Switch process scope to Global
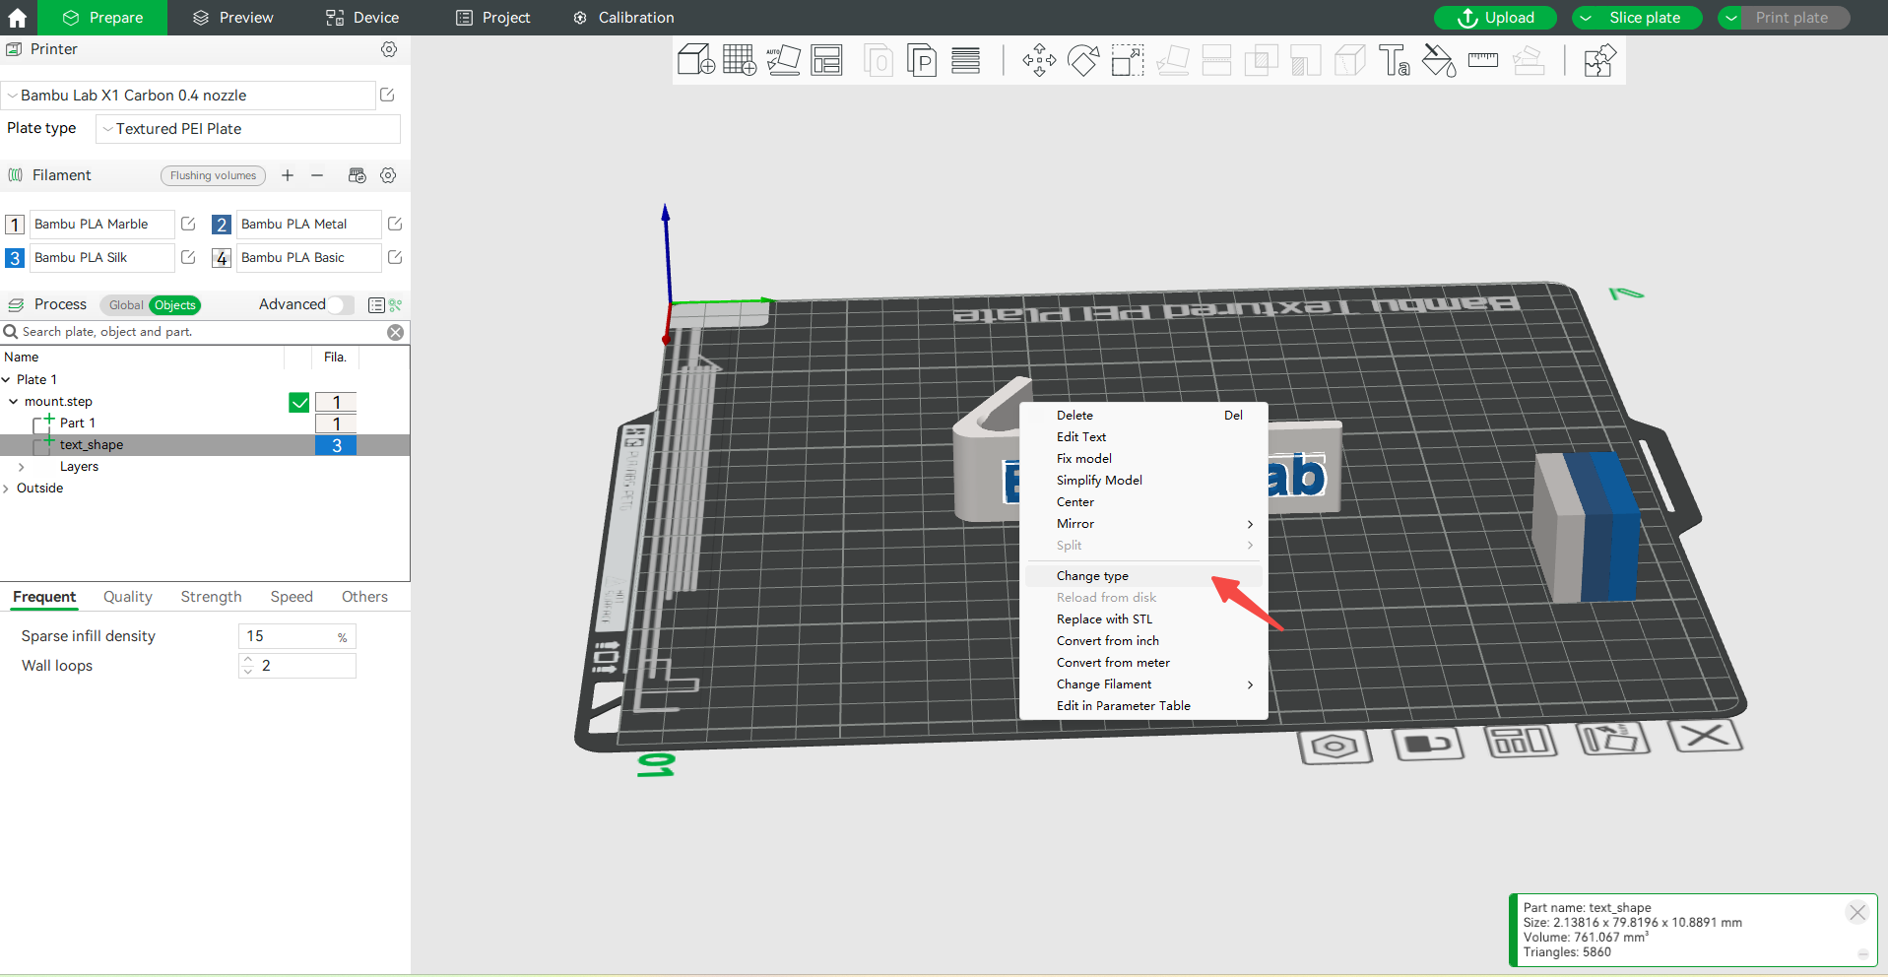 point(126,305)
